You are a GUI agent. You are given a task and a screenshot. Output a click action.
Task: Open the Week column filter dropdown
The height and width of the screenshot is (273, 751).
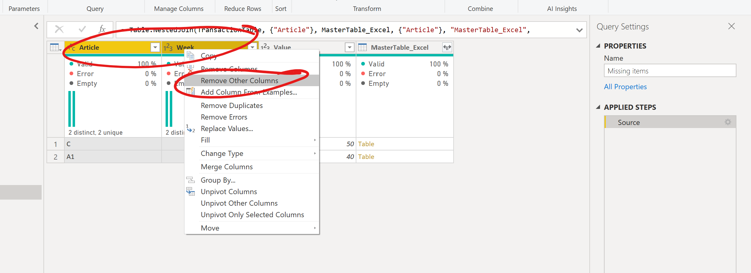(252, 47)
